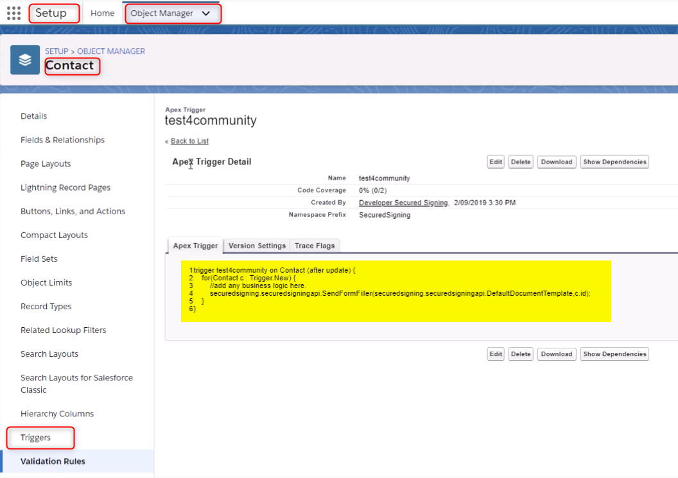Click the top Delete button
The image size is (678, 478).
point(521,162)
